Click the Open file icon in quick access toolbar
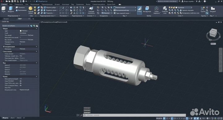Screen dimensions: 223x120 pyautogui.click(x=9, y=2)
